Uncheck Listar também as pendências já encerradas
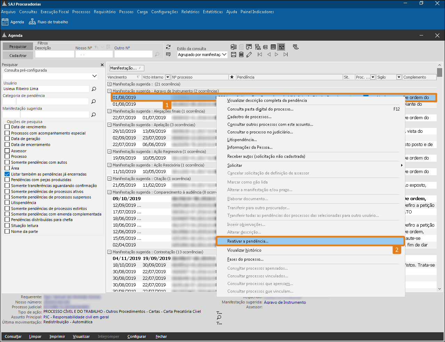This screenshot has width=445, height=342. tap(7, 174)
